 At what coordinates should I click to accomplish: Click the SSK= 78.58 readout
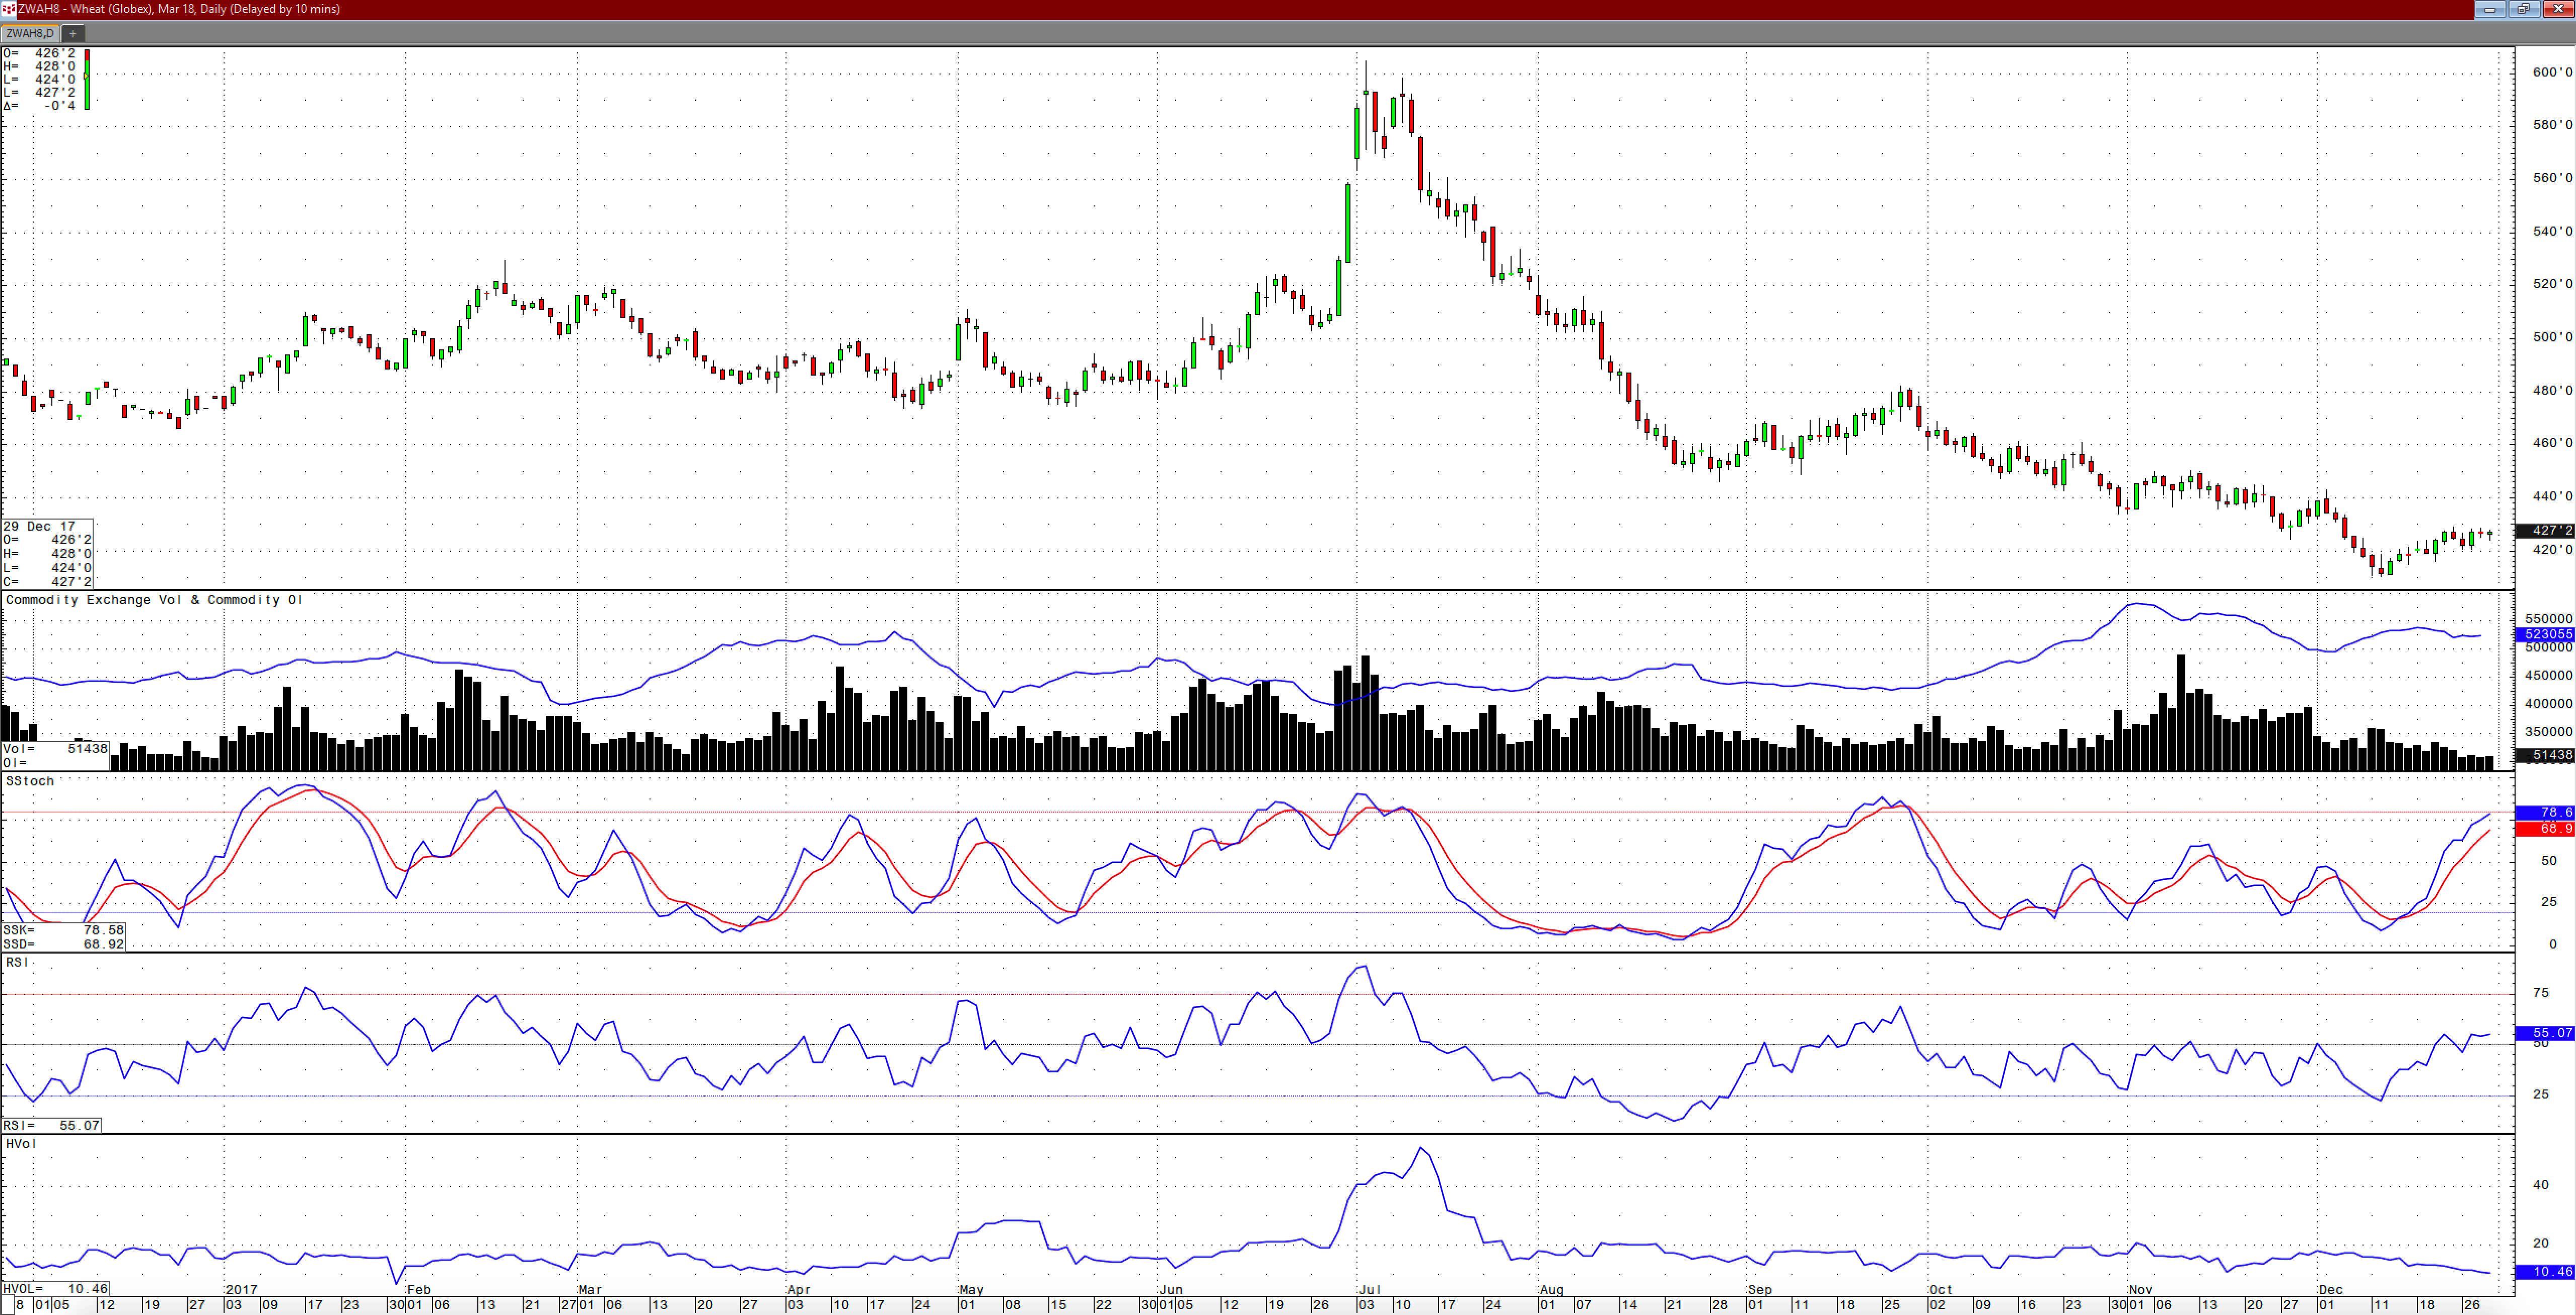(63, 930)
